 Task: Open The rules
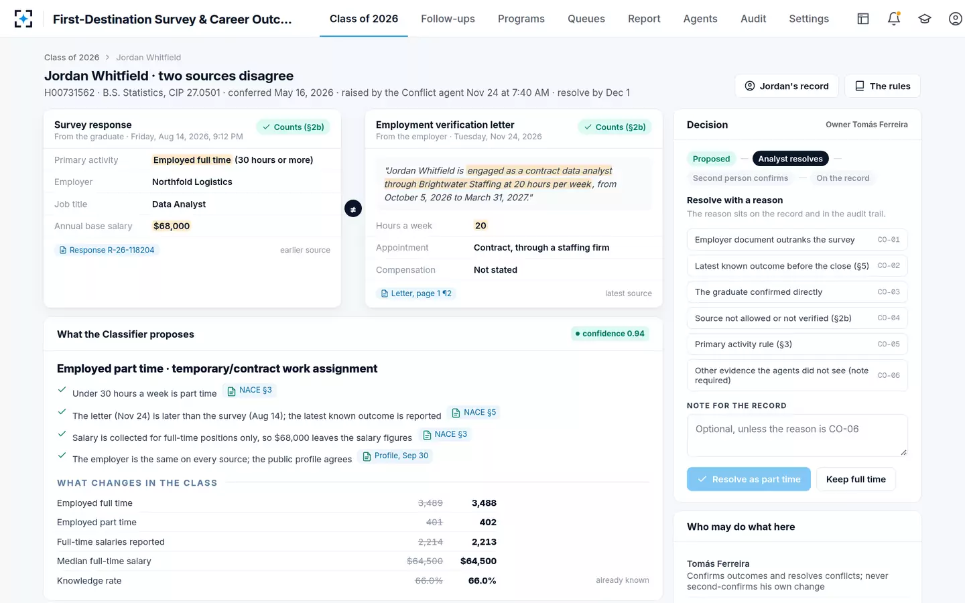pyautogui.click(x=883, y=86)
